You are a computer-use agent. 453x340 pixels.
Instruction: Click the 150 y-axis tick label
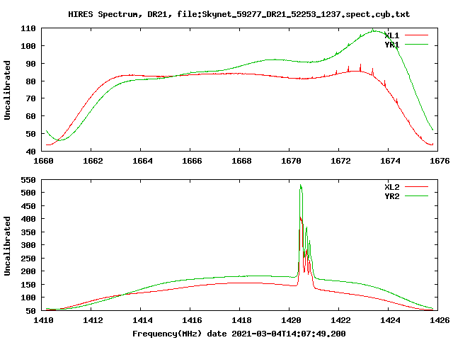coord(28,285)
